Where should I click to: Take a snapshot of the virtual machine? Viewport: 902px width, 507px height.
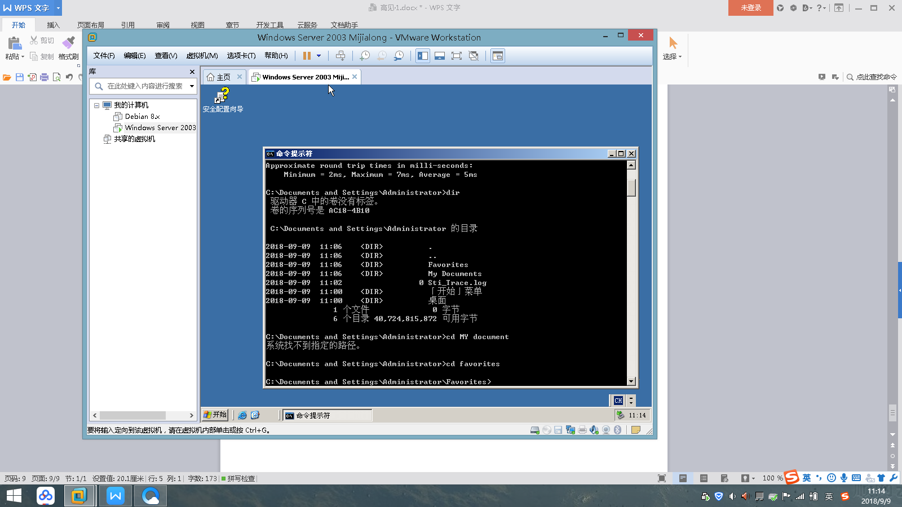pos(365,56)
